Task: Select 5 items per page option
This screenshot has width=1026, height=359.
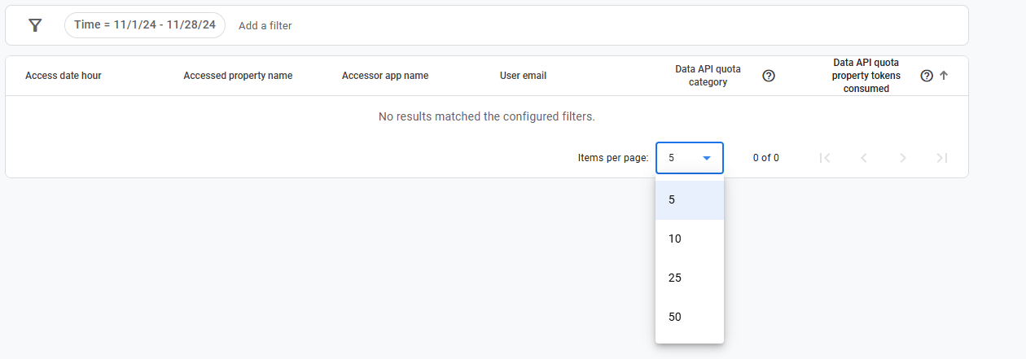Action: click(689, 199)
